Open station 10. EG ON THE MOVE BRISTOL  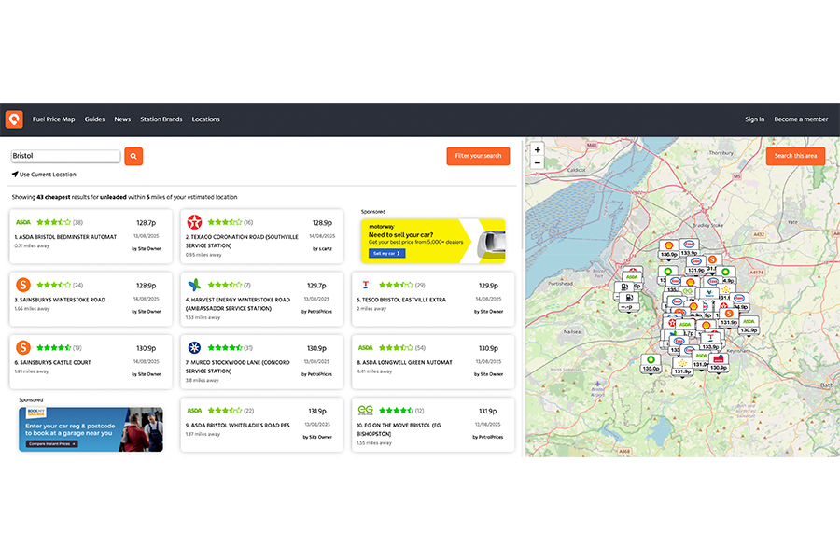point(399,429)
